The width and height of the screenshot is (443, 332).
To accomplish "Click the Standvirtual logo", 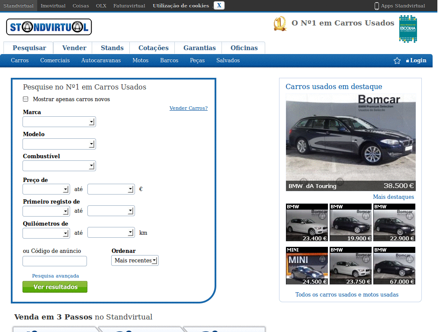I will pyautogui.click(x=49, y=27).
